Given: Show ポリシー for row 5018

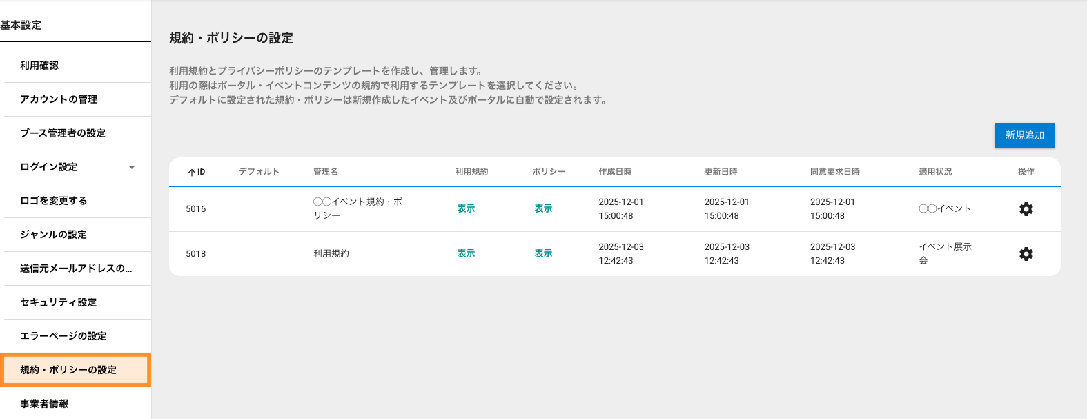Looking at the screenshot, I should tap(543, 253).
